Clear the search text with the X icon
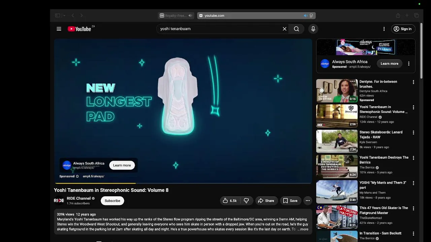This screenshot has height=242, width=431. 285,29
